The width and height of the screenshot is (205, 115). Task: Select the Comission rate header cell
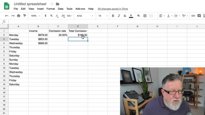point(58,31)
